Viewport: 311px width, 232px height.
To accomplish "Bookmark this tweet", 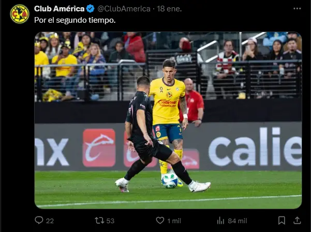I will click(282, 220).
